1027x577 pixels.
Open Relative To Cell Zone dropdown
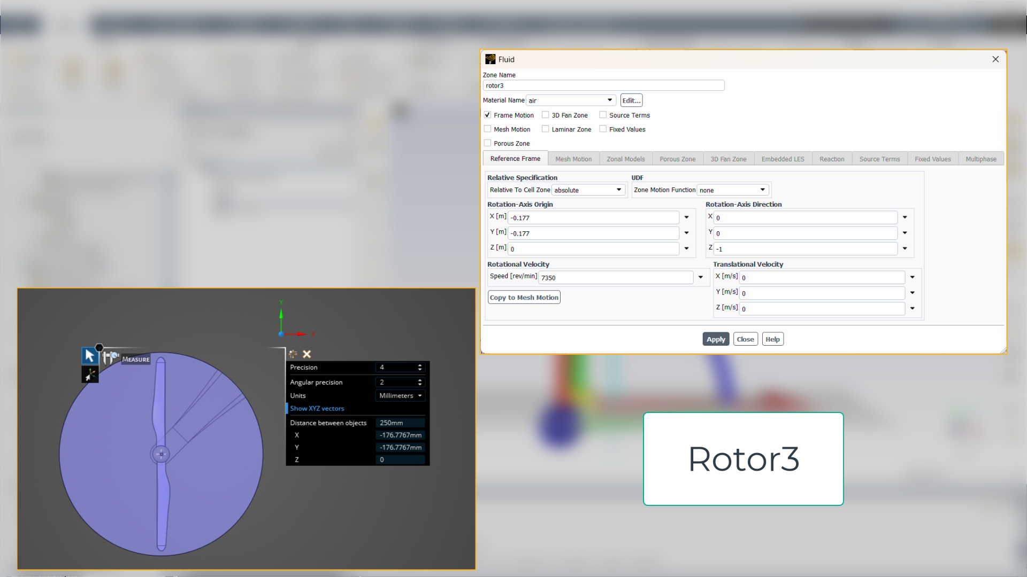pyautogui.click(x=618, y=190)
